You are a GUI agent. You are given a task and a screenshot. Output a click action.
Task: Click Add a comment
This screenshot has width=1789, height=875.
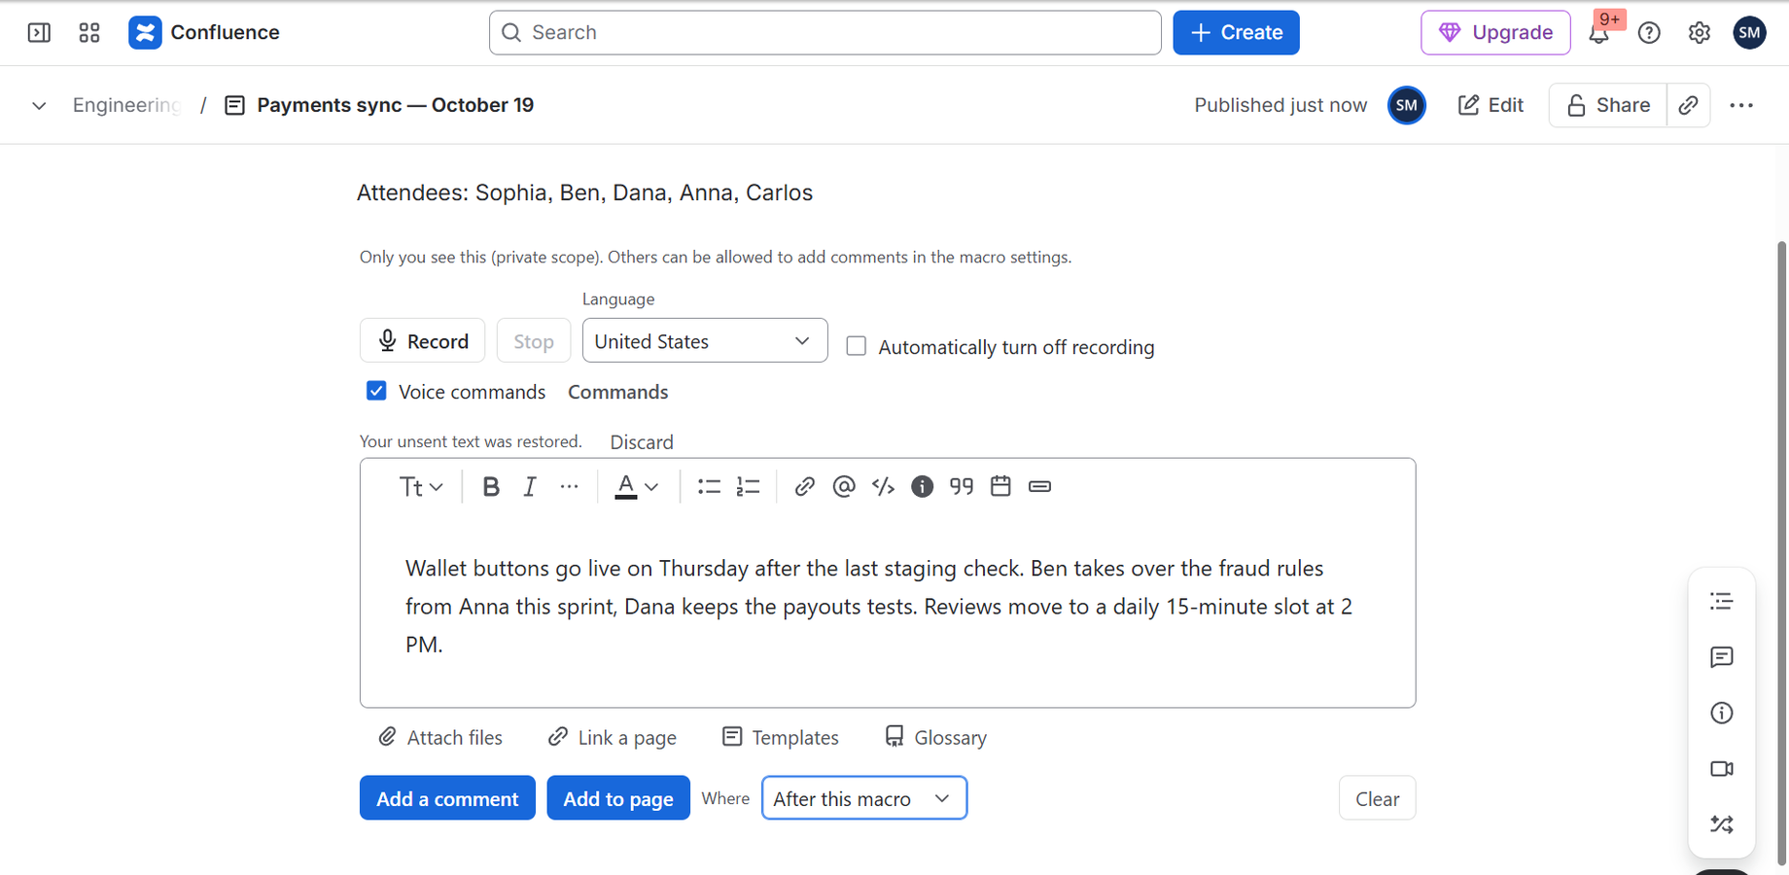447,798
